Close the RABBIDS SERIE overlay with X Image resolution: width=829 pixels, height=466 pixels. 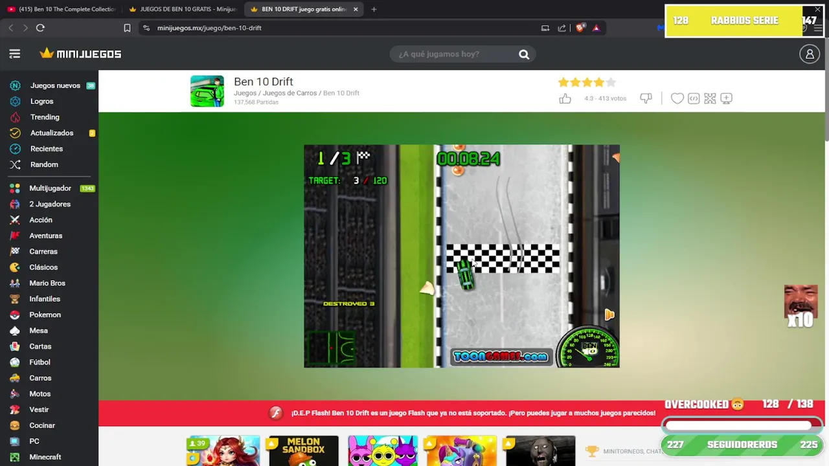(x=817, y=10)
